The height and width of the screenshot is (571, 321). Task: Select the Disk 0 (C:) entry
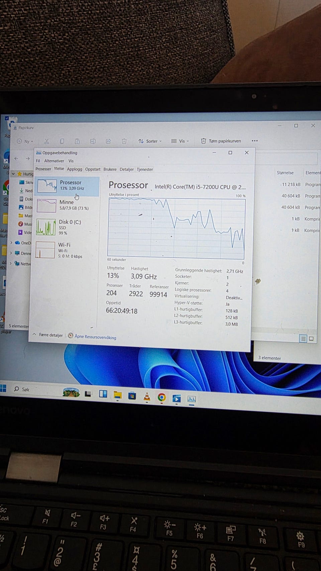[67, 227]
